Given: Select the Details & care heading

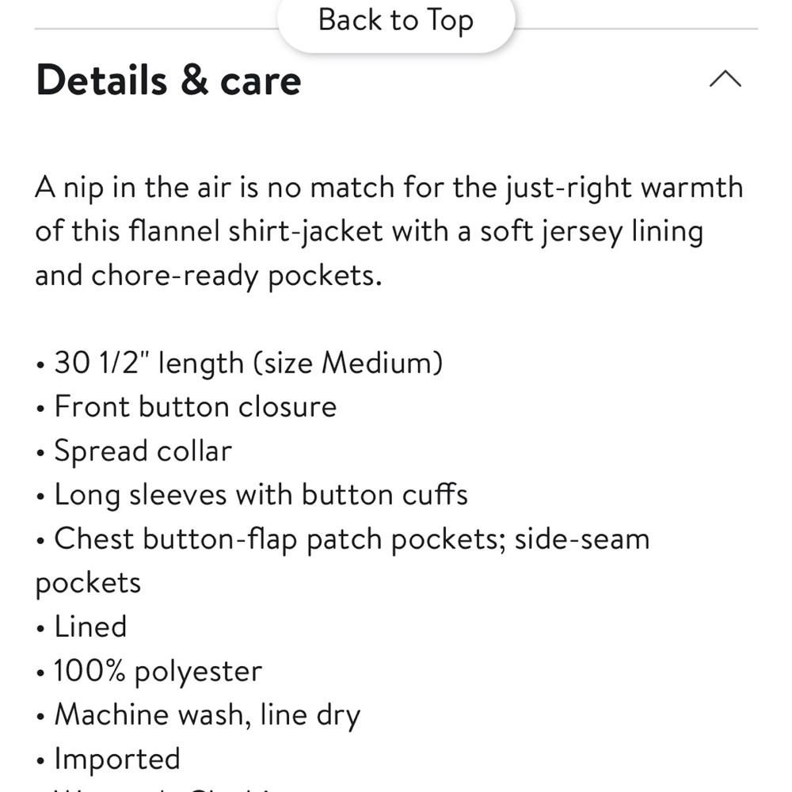Looking at the screenshot, I should 167,79.
